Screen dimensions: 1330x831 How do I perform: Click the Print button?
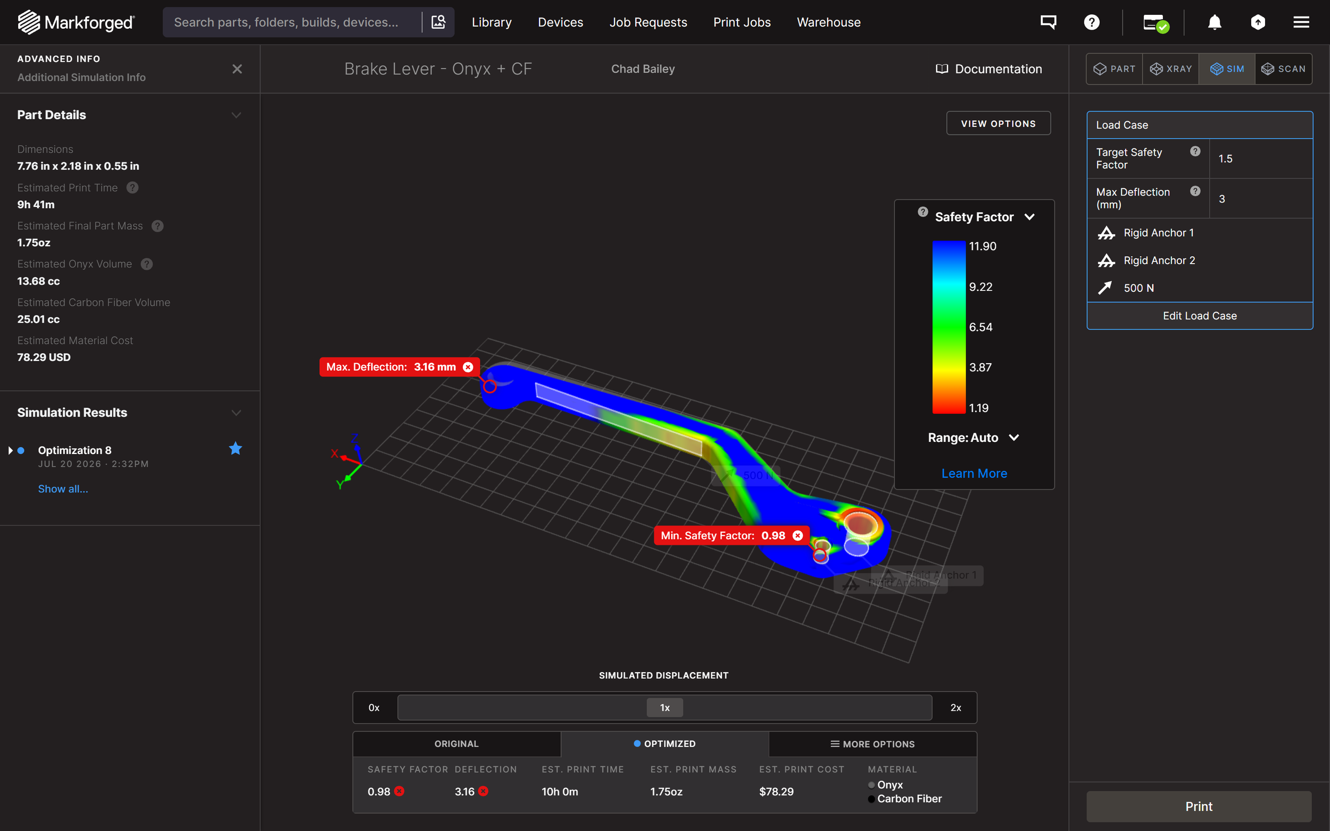pyautogui.click(x=1199, y=806)
